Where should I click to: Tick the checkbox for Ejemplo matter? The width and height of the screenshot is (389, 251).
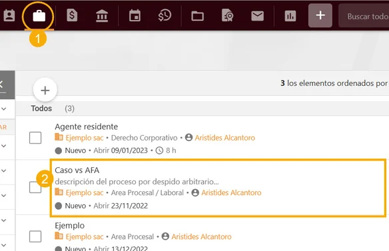[x=35, y=236]
